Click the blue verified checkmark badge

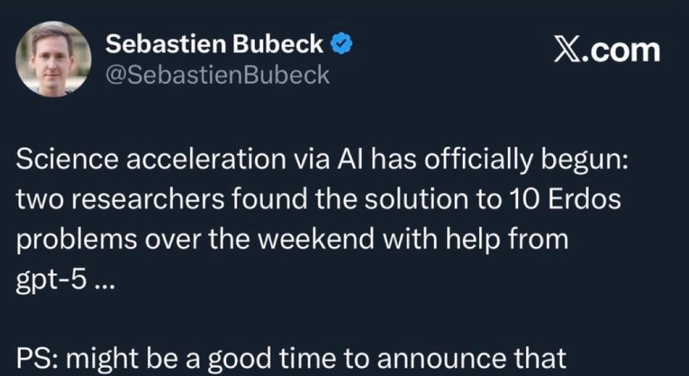click(x=343, y=44)
